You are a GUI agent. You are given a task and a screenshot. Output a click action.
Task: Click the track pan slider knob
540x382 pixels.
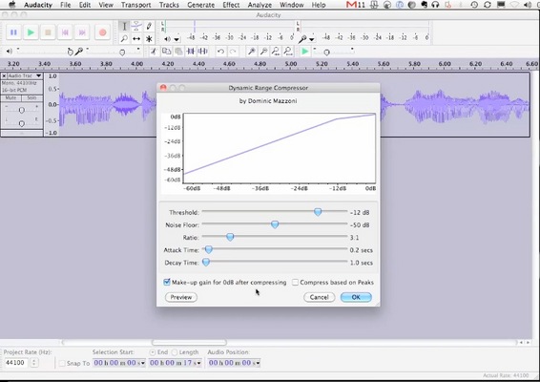pyautogui.click(x=21, y=123)
